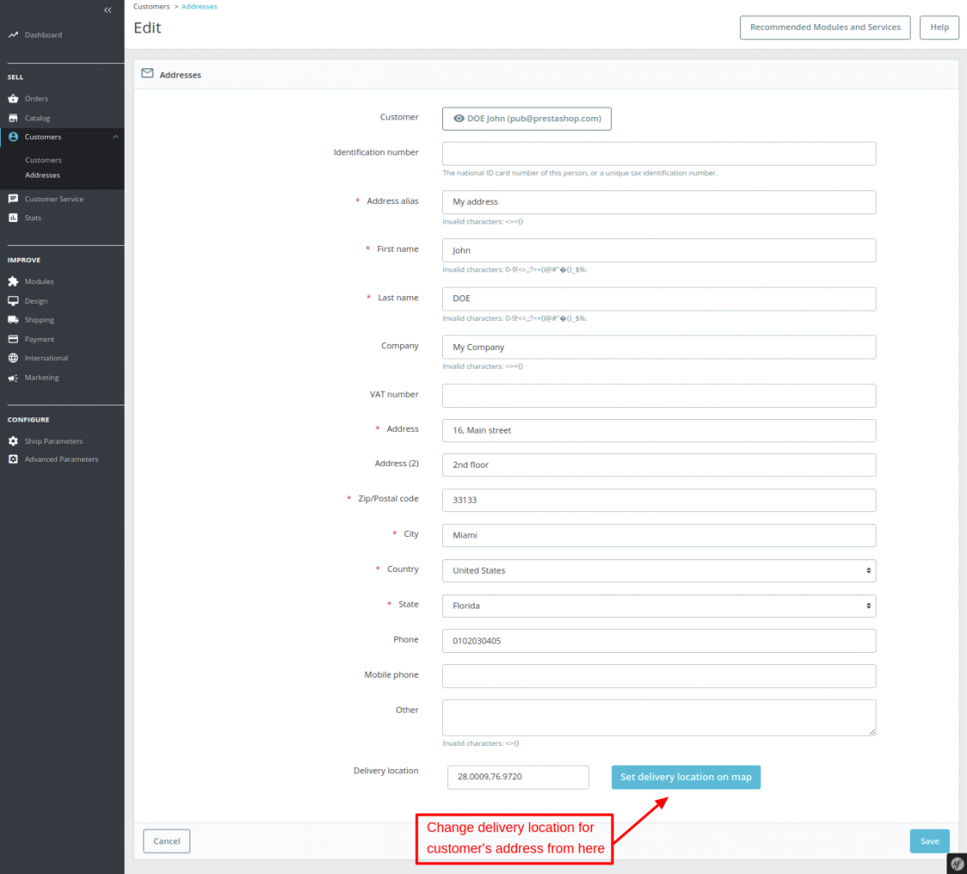The image size is (967, 874).
Task: Go to the Addresses submenu entry
Action: [x=42, y=175]
